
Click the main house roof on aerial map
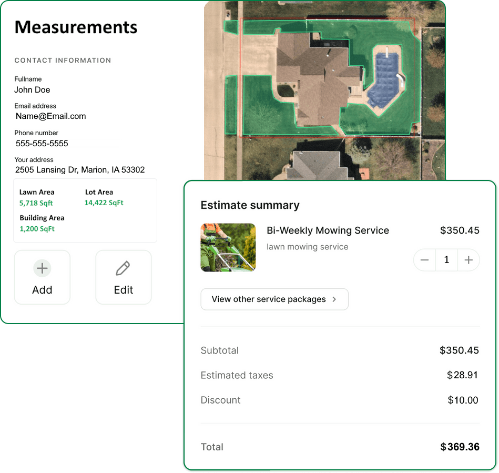pyautogui.click(x=313, y=79)
